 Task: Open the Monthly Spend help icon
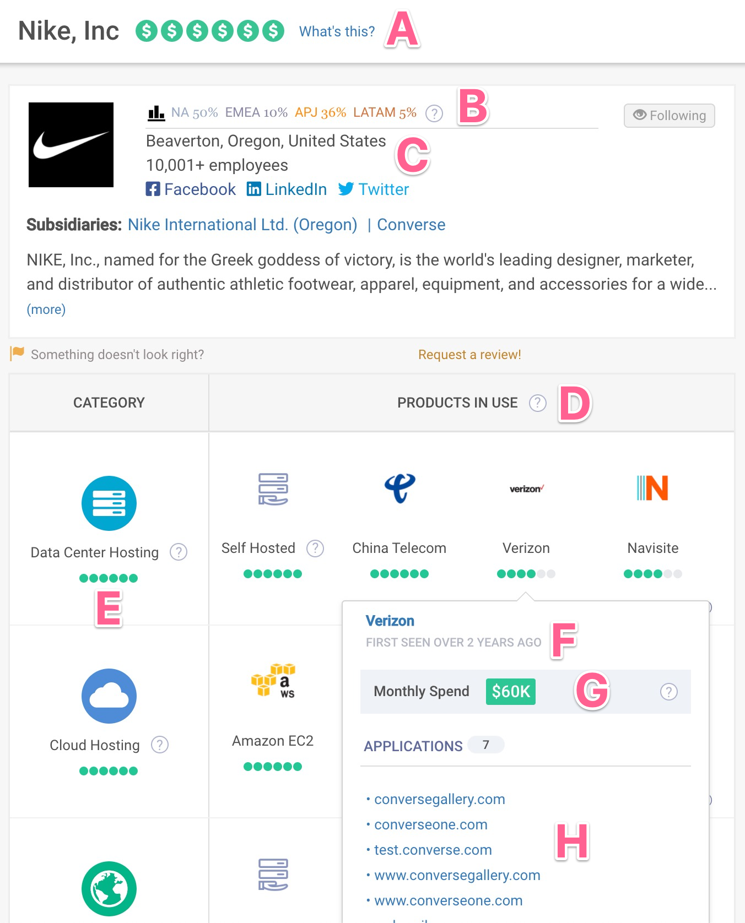[x=669, y=691]
